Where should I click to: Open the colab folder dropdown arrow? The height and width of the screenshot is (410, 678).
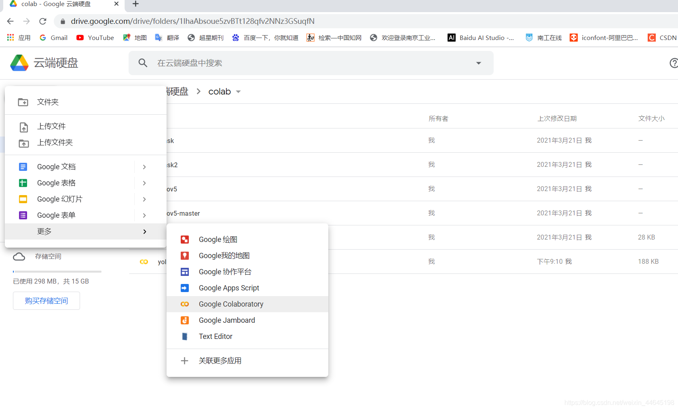coord(239,92)
